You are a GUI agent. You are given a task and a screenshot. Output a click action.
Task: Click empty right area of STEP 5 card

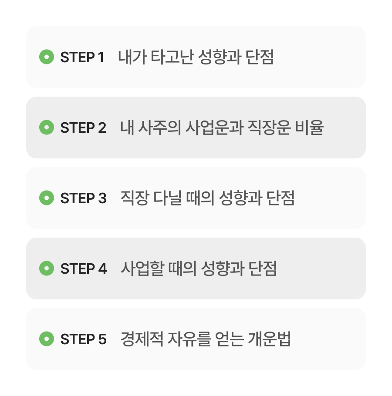[328, 339]
